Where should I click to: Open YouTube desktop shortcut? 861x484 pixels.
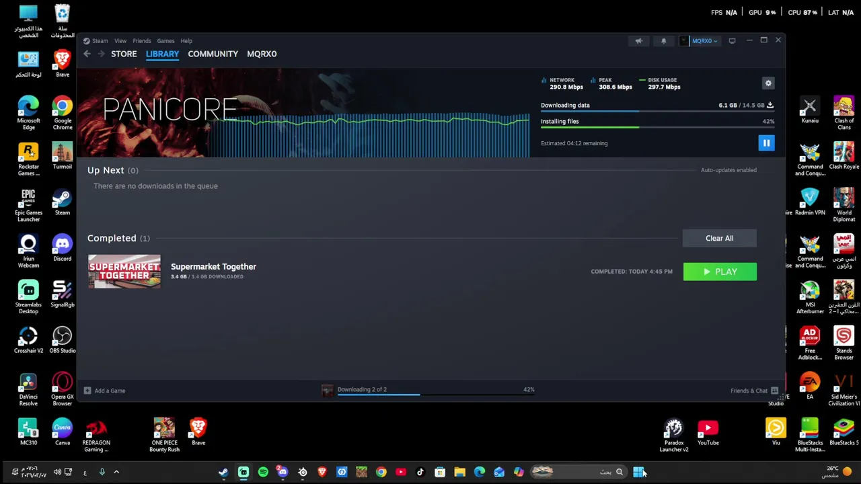(708, 431)
